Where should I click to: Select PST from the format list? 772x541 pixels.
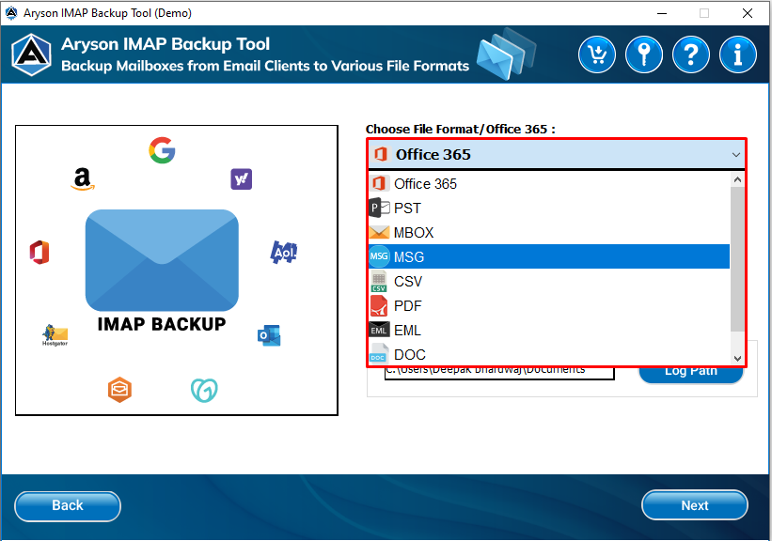tap(549, 208)
